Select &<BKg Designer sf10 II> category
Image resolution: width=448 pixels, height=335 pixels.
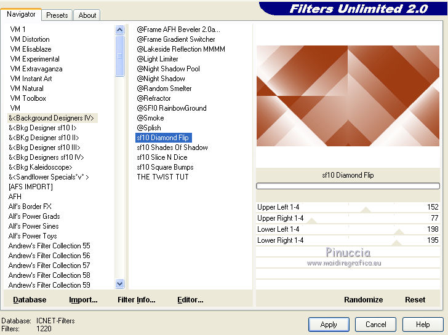(44, 138)
